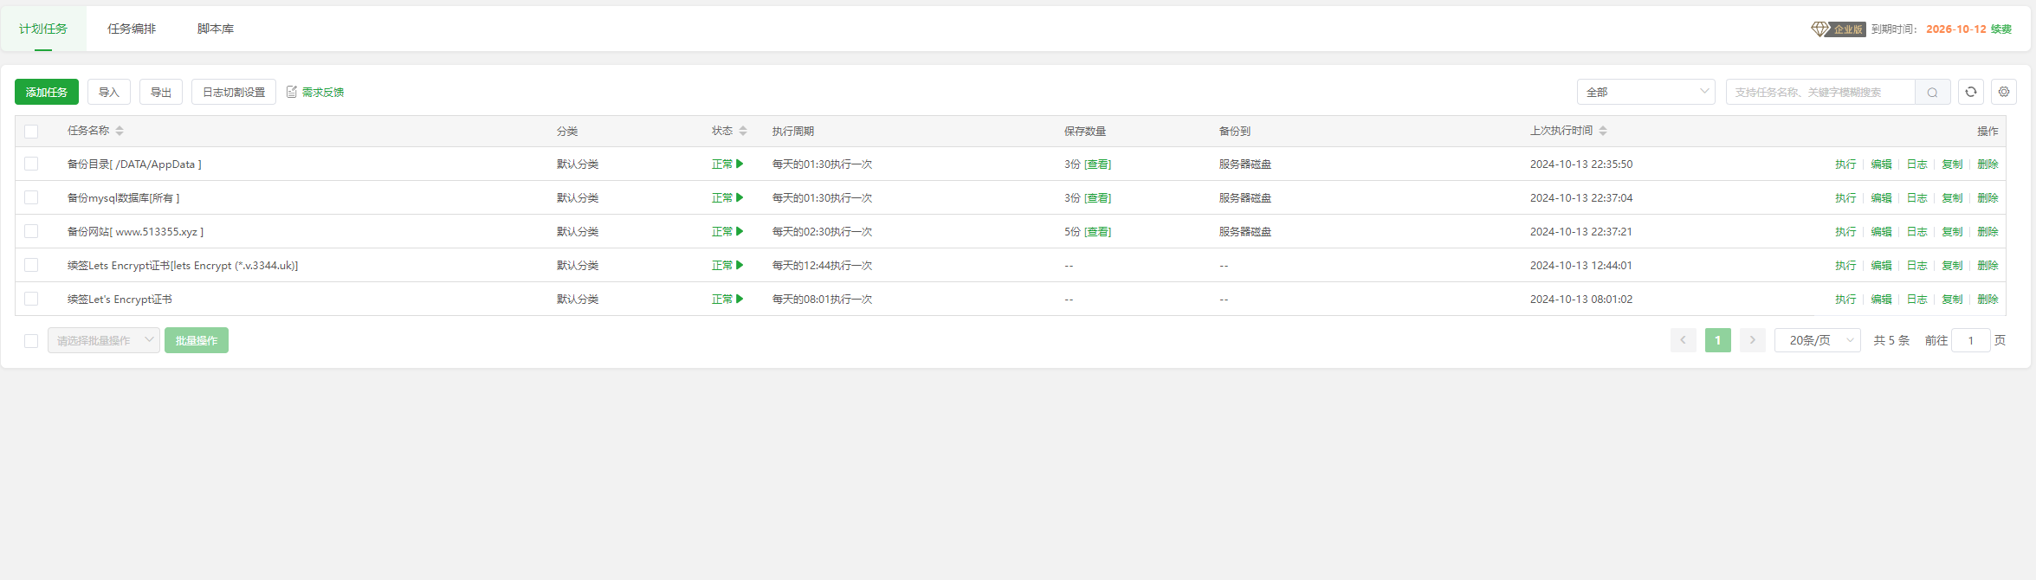Click the refresh task list icon

pos(1970,92)
